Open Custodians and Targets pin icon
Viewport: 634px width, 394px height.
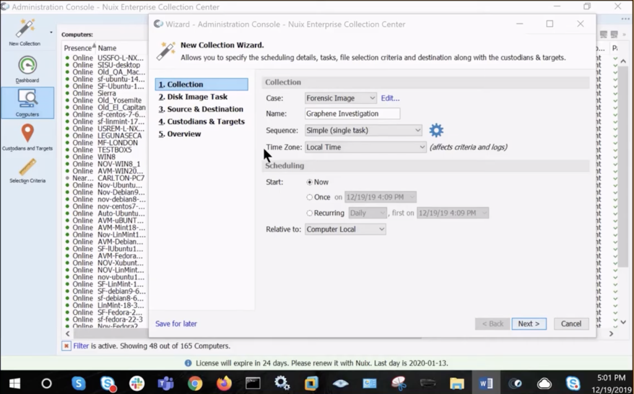pos(27,133)
